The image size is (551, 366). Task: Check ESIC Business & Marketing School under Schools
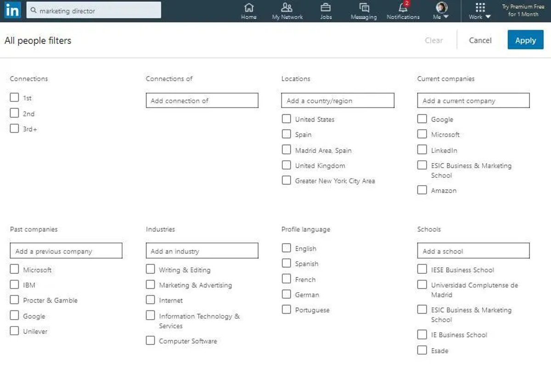(422, 310)
